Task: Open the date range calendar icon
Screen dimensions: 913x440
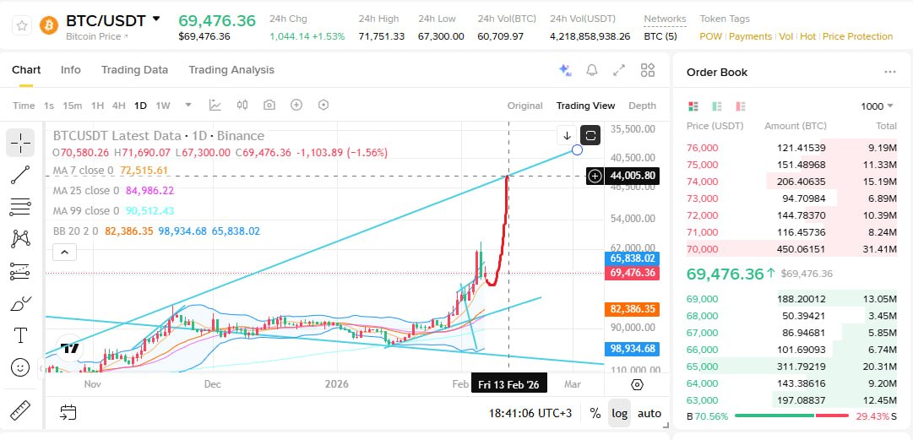Action: pos(68,413)
